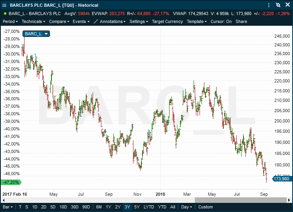
Task: Click the 2018 year label on time axis
Action: pos(160,194)
